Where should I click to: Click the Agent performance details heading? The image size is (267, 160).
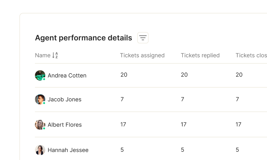tap(84, 38)
